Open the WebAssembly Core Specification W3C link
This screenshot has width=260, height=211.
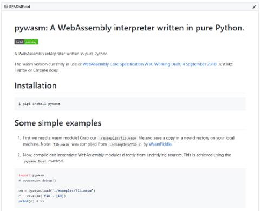[x=149, y=64]
